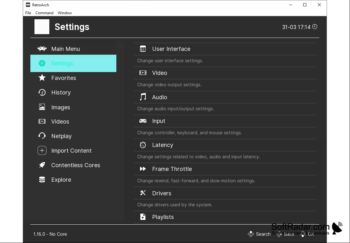Open the Explore section
Screen dimensions: 350x243
point(73,179)
